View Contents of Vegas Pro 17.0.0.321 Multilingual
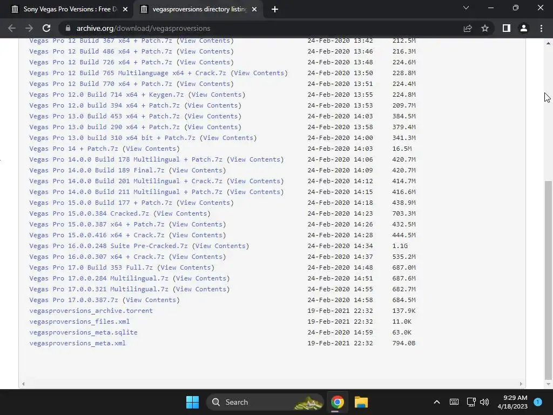Screen dimensions: 553x415 click(x=201, y=289)
